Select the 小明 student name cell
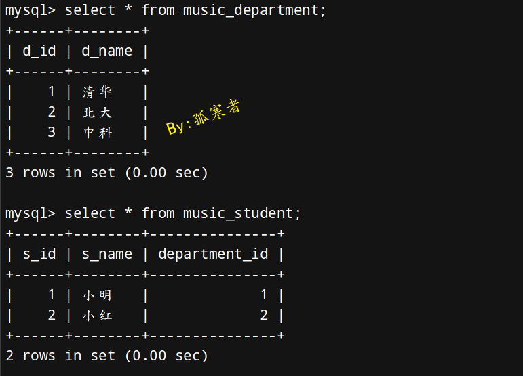This screenshot has width=523, height=376. (x=97, y=295)
